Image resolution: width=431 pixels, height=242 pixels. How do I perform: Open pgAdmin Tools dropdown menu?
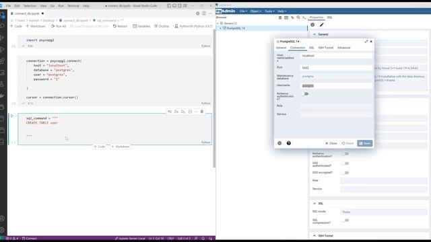coord(269,11)
